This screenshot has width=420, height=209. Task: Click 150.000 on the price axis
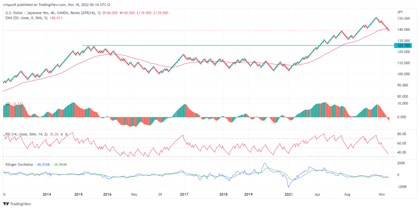coord(403,18)
